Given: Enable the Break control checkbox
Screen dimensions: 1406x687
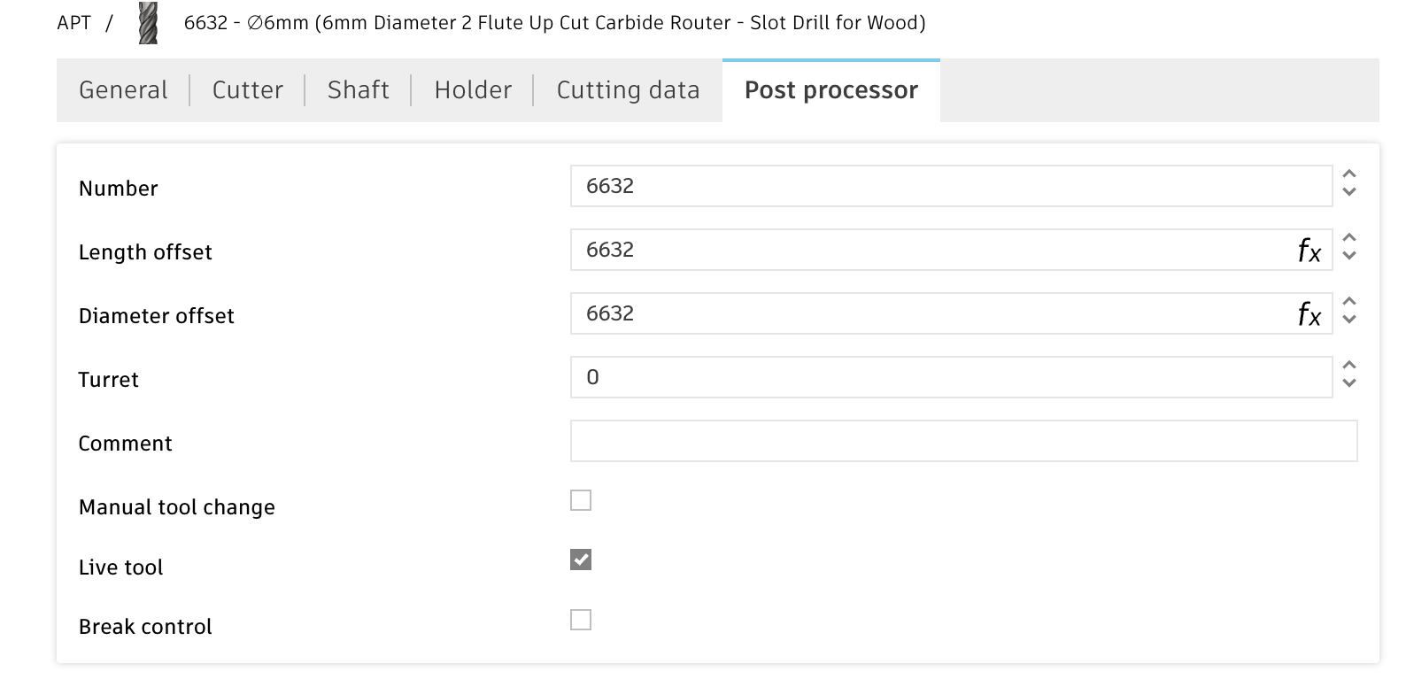Looking at the screenshot, I should pos(581,620).
